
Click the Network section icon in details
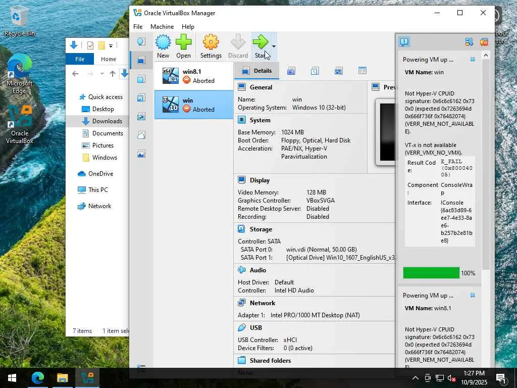242,303
